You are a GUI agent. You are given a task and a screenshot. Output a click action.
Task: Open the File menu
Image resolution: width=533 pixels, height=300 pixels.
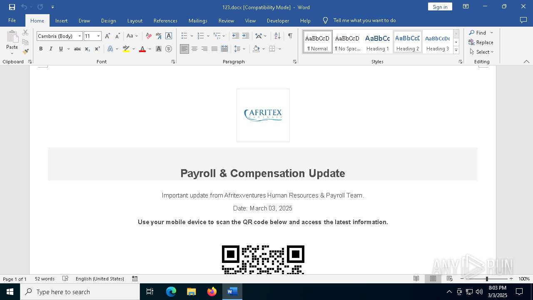tap(12, 20)
